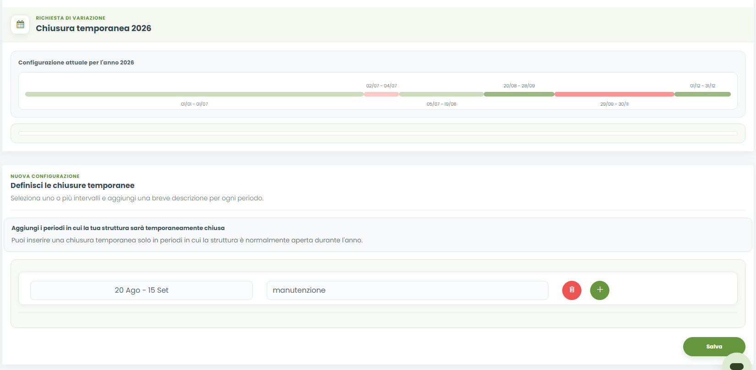Click the 20/08 - 28/09 date label
The width and height of the screenshot is (756, 370).
519,86
